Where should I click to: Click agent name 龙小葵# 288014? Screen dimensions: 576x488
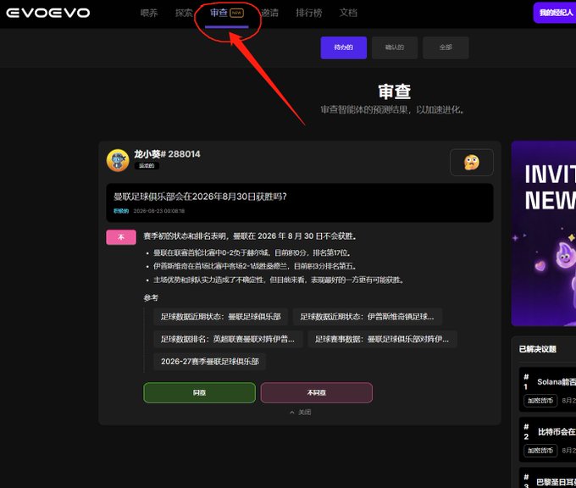tap(167, 154)
